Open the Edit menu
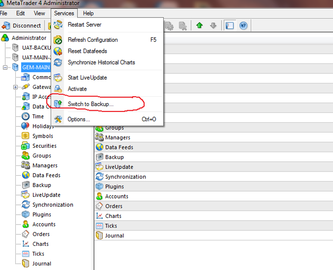Image resolution: width=333 pixels, height=270 pixels. tap(20, 13)
